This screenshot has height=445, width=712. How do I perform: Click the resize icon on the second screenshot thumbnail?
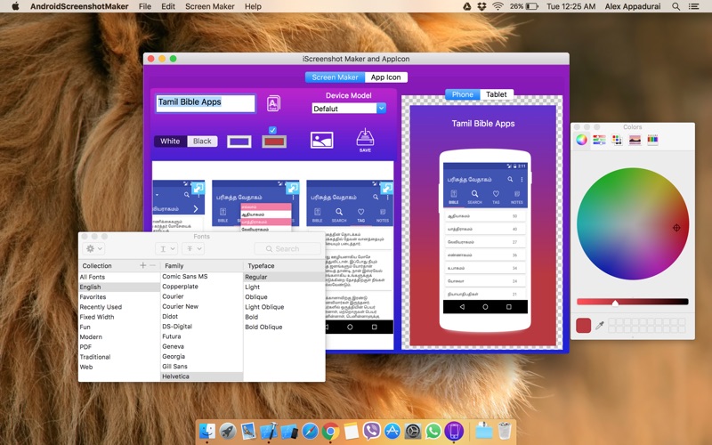(x=293, y=187)
